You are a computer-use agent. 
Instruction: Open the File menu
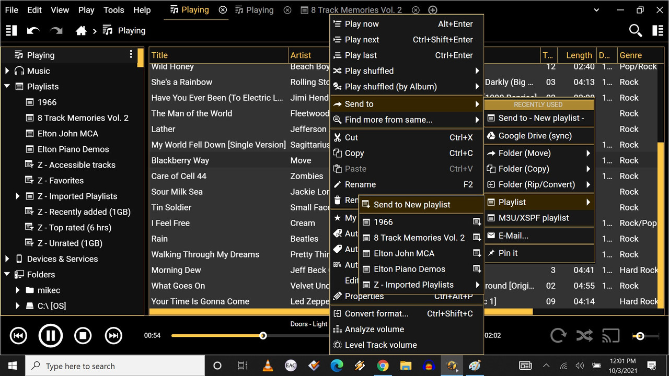[11, 10]
